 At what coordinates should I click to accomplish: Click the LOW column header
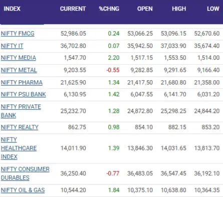click(213, 9)
